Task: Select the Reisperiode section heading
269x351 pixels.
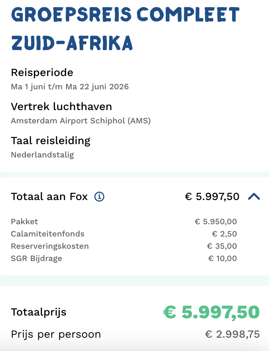Action: click(42, 72)
